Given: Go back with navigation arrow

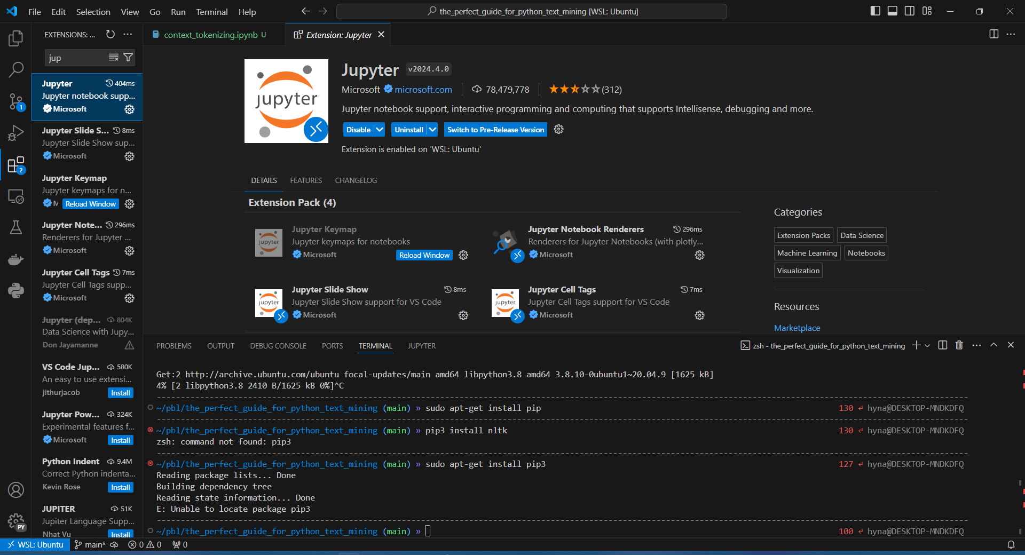Looking at the screenshot, I should point(305,11).
